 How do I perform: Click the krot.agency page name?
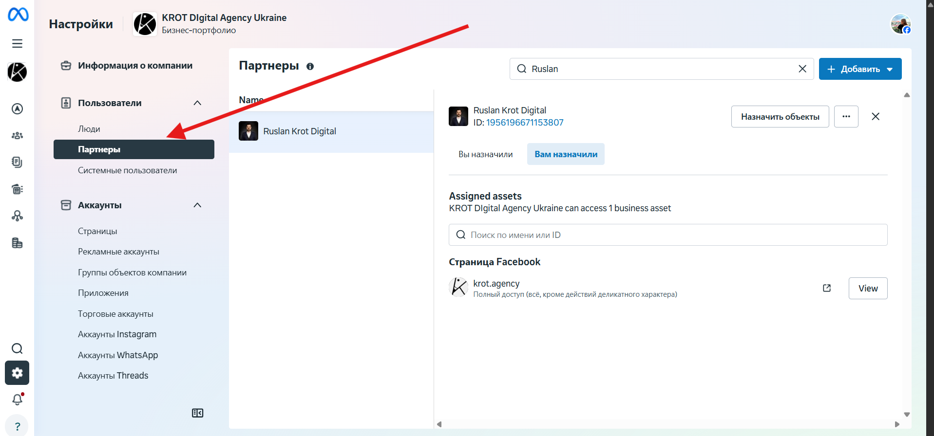click(496, 284)
